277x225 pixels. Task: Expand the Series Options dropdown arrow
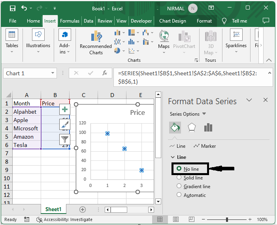pyautogui.click(x=204, y=114)
